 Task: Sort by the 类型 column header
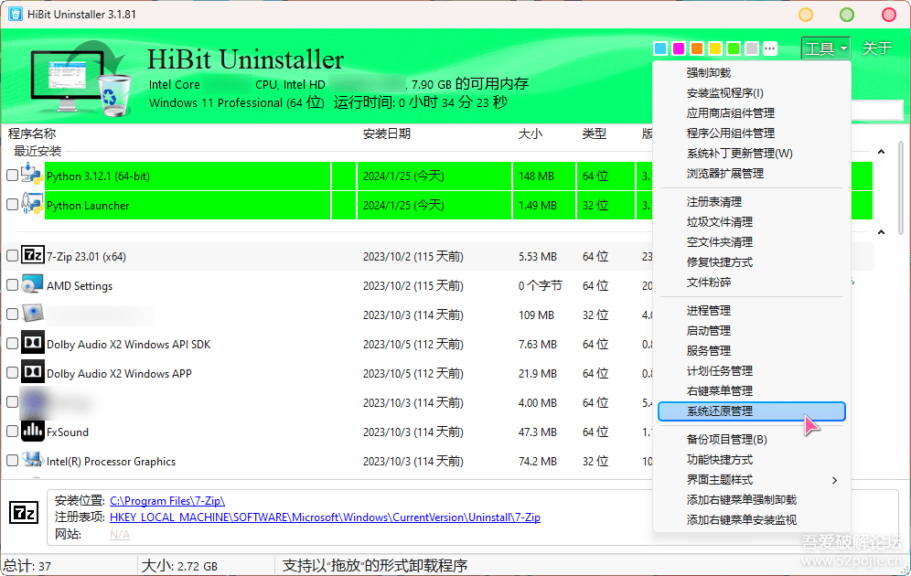click(595, 133)
